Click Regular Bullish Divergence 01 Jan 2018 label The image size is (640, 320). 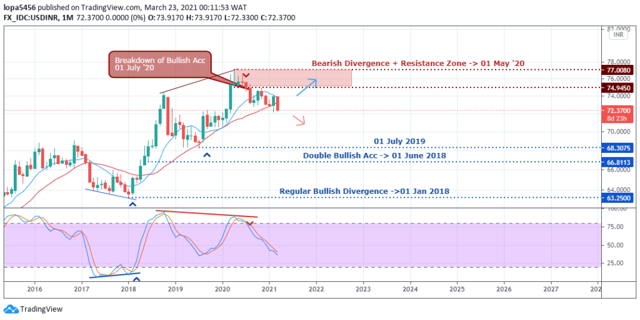tap(364, 191)
